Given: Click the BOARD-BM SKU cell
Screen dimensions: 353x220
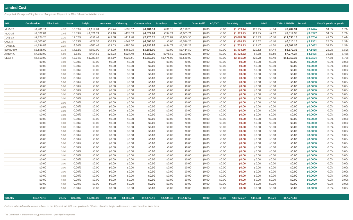Looking at the screenshot, I should (11, 50).
